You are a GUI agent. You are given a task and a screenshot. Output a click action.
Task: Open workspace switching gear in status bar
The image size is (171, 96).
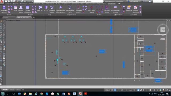[x=150, y=90]
